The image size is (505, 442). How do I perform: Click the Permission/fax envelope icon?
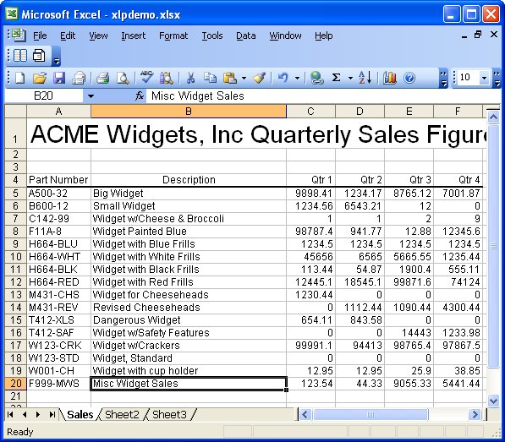(79, 78)
